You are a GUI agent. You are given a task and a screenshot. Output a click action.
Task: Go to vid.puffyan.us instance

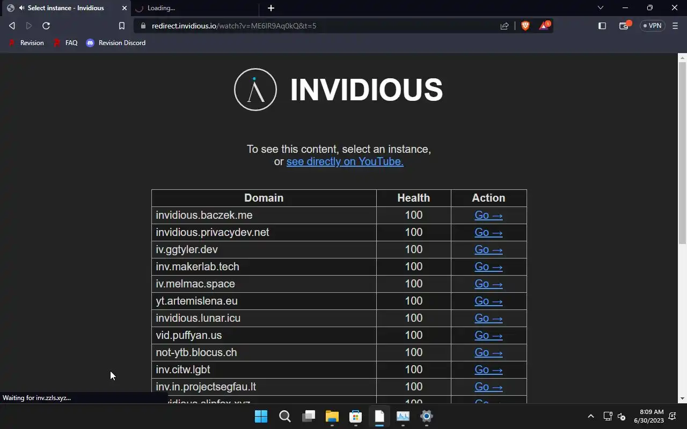pos(488,335)
